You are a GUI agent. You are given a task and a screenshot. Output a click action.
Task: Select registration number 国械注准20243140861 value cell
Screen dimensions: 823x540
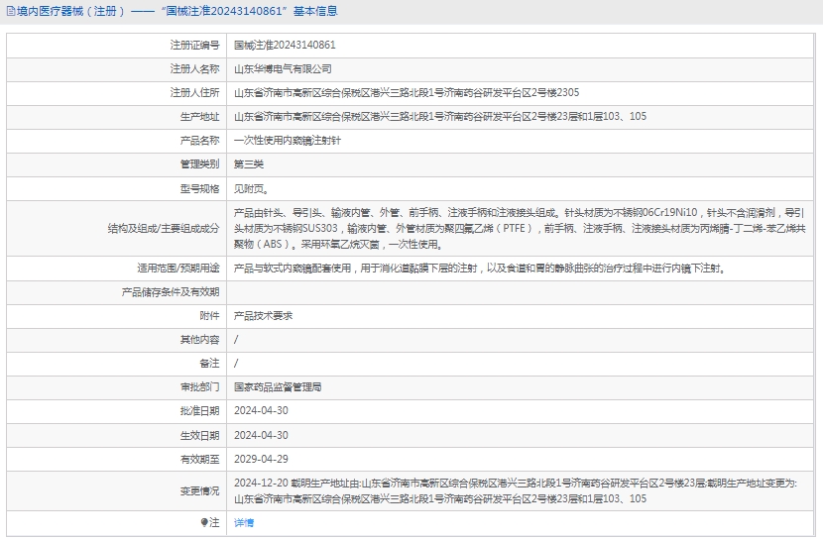point(285,46)
